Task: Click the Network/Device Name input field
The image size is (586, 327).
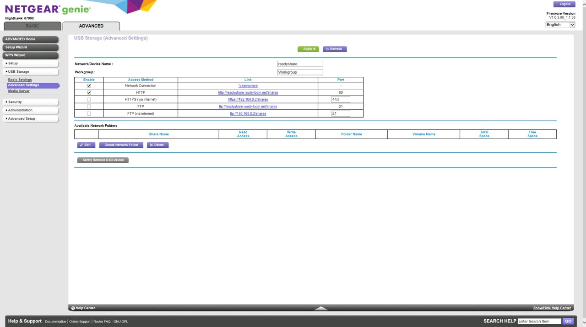Action: [x=300, y=64]
